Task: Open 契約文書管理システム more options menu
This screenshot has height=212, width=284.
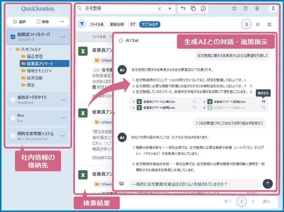Action: coord(63,136)
